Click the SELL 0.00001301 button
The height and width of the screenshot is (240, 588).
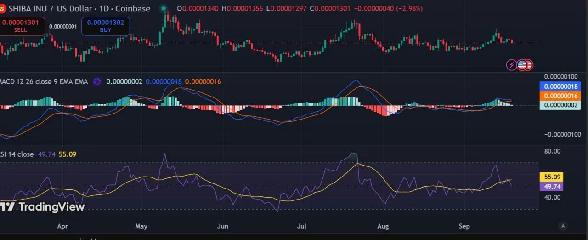click(x=23, y=26)
